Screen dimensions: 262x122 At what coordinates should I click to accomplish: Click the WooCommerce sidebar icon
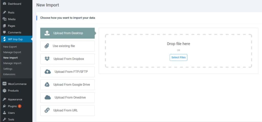click(x=5, y=84)
